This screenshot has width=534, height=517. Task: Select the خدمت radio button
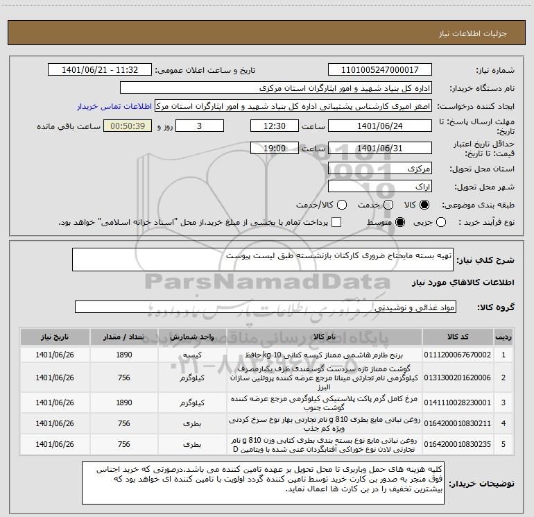[x=388, y=205]
